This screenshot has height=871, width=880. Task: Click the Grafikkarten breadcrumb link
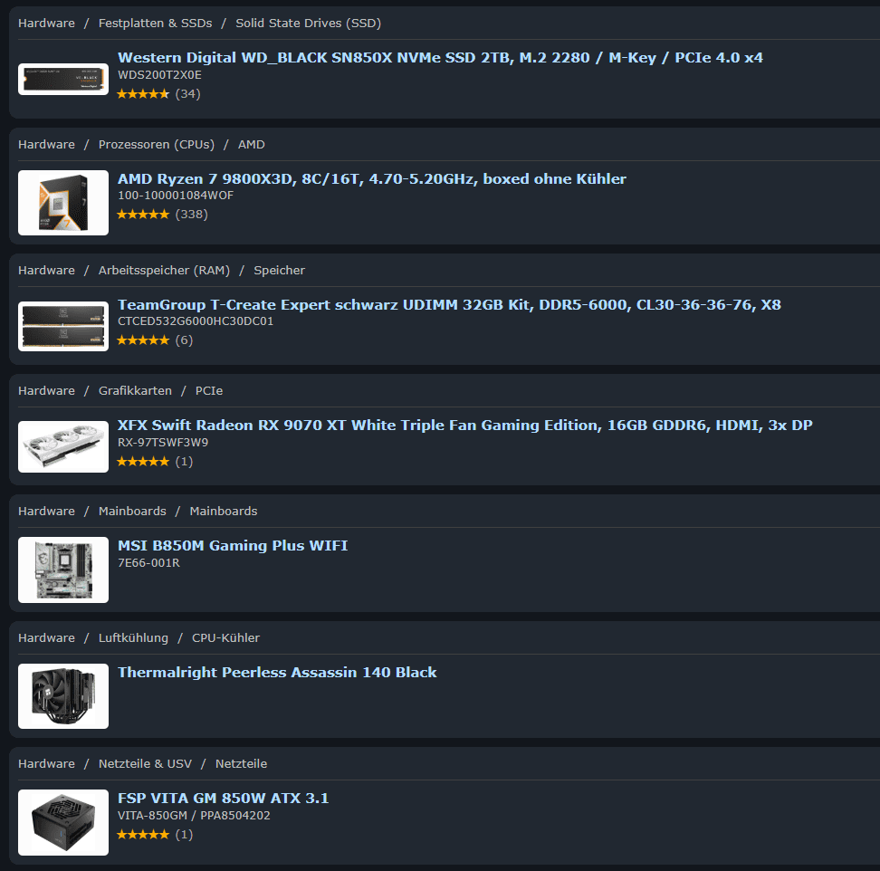[135, 390]
